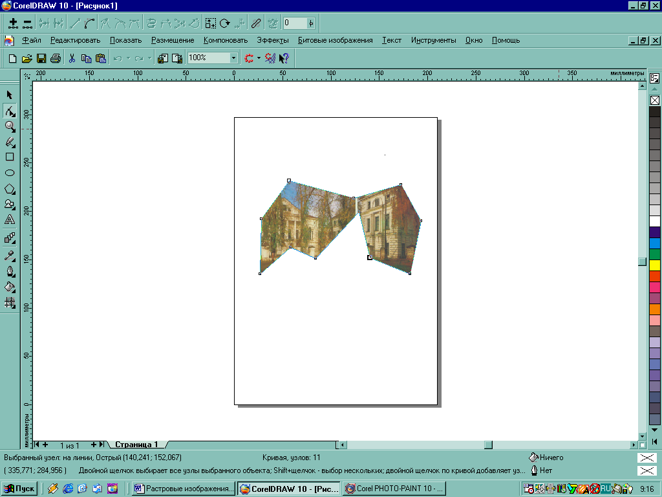Open Текст menu
The image size is (662, 497).
[392, 40]
